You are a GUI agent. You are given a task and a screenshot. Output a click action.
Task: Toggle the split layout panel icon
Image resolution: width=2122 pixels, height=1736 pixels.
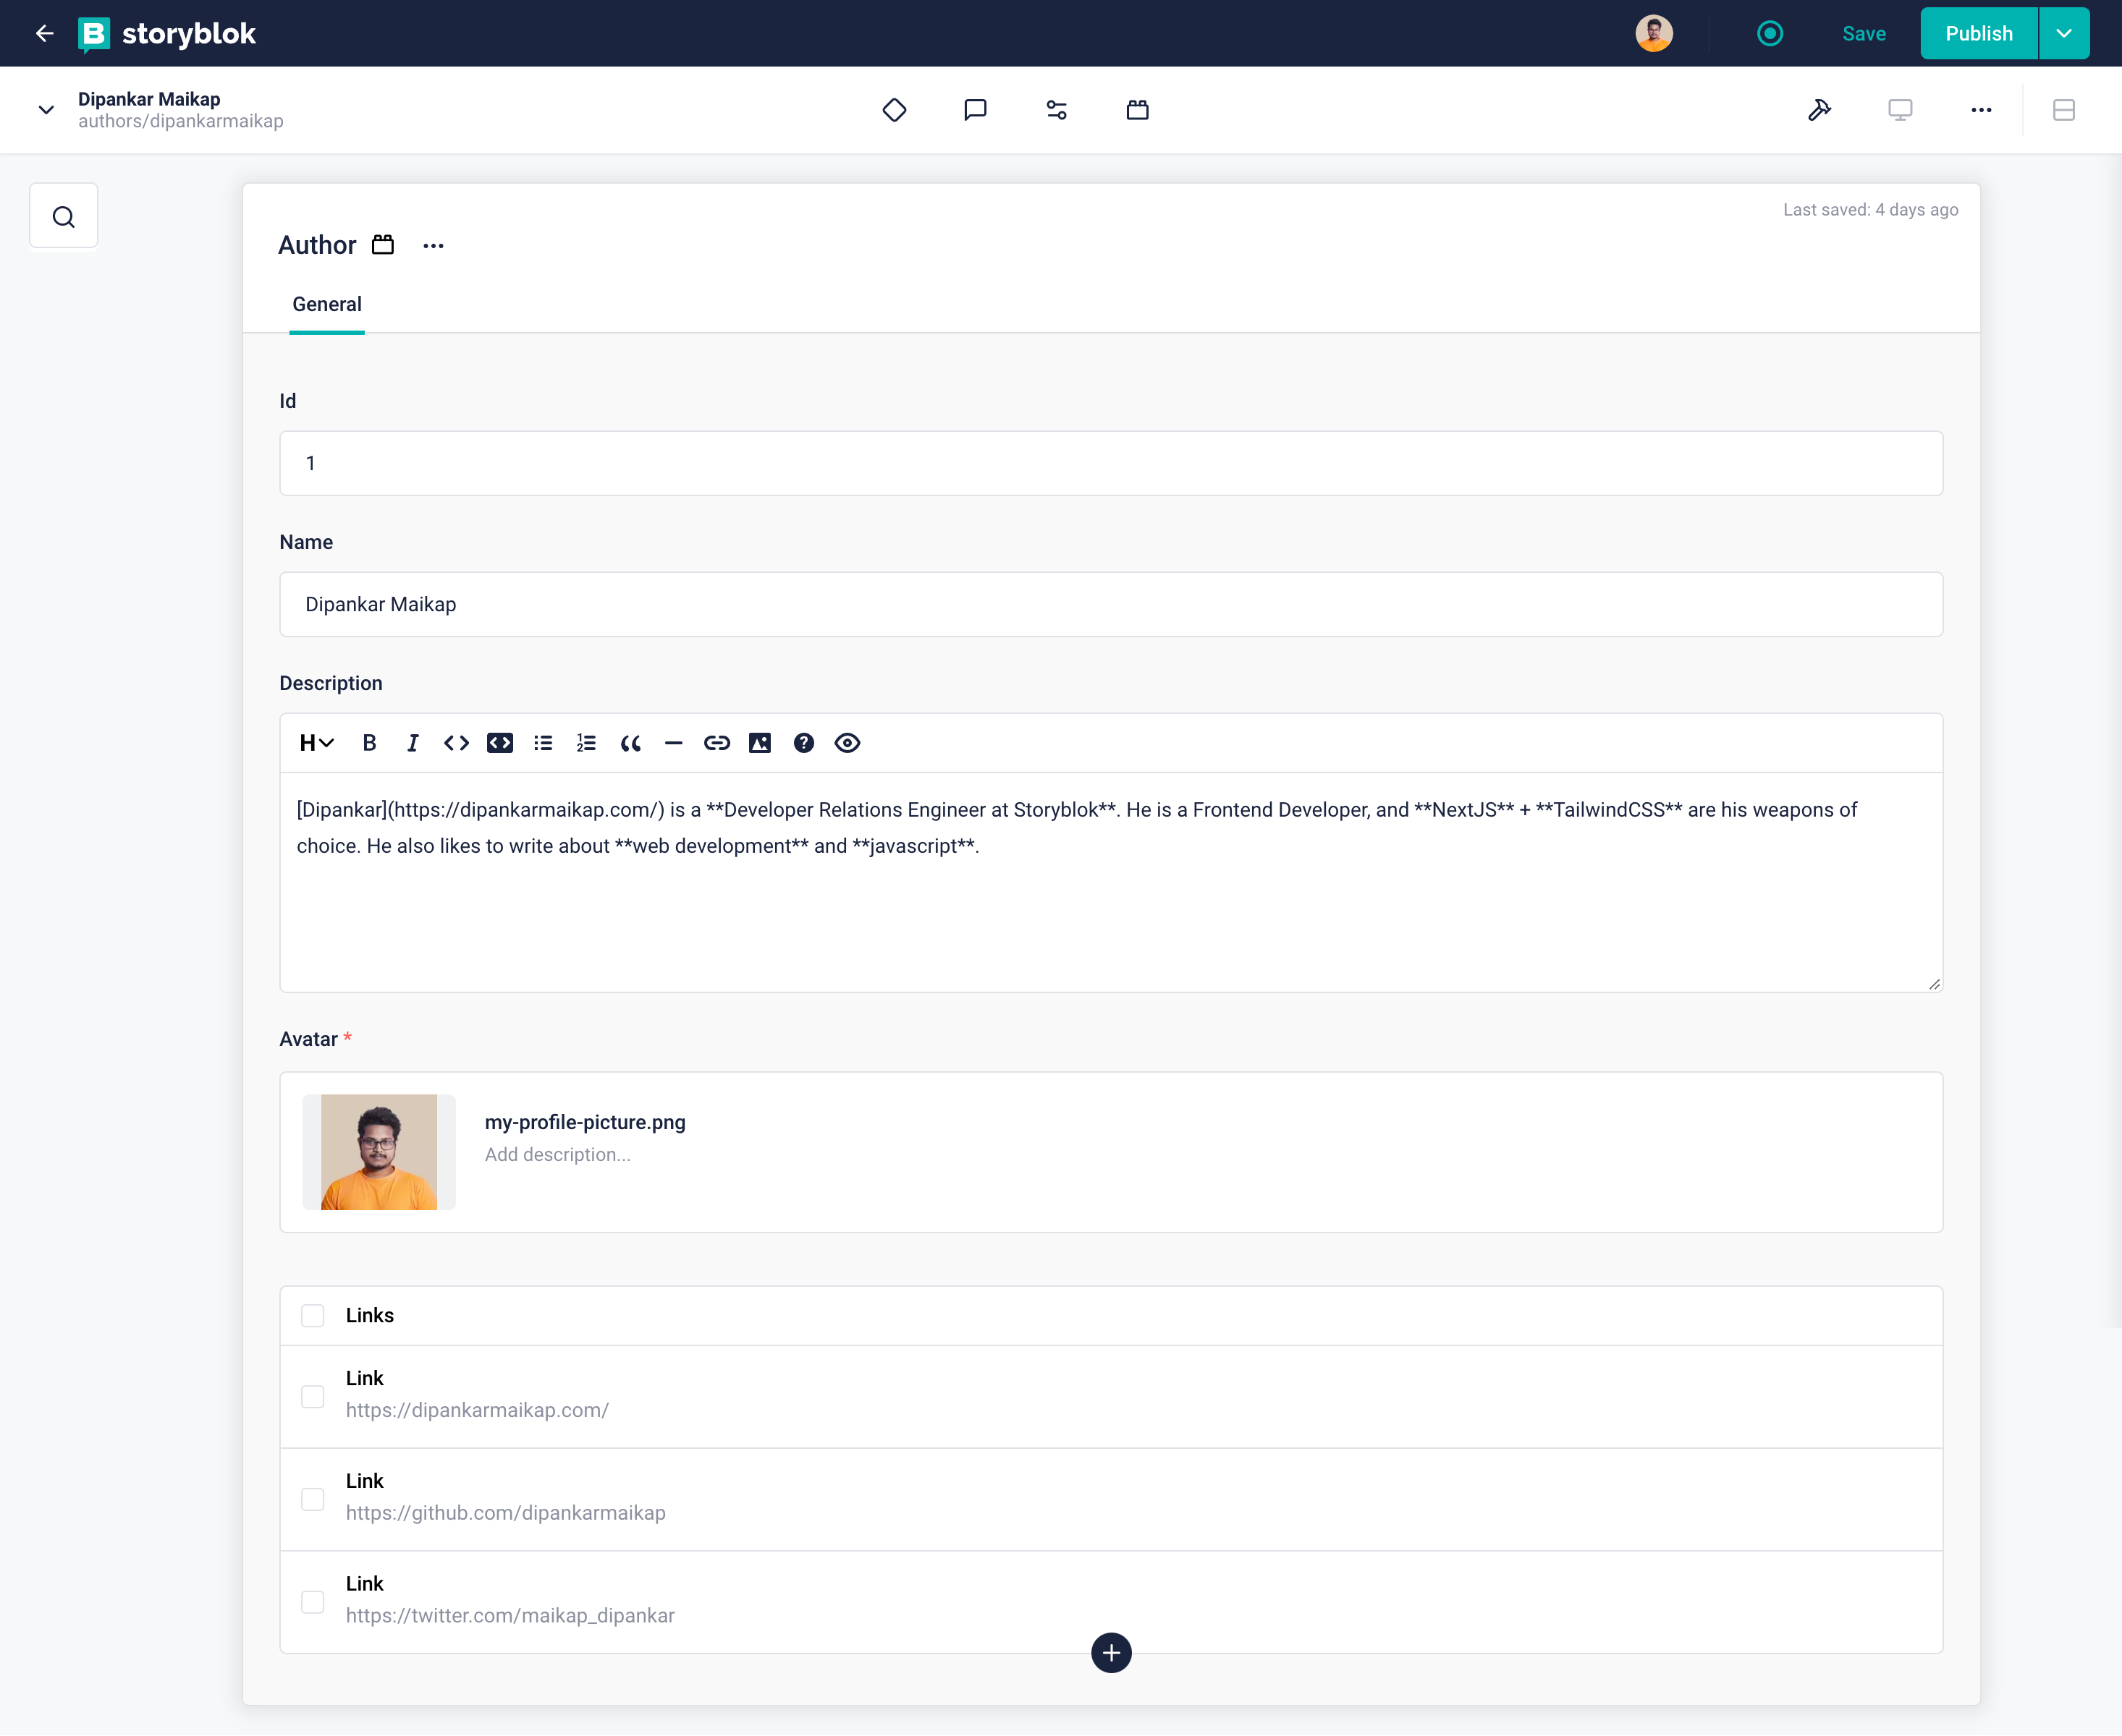(x=2063, y=110)
